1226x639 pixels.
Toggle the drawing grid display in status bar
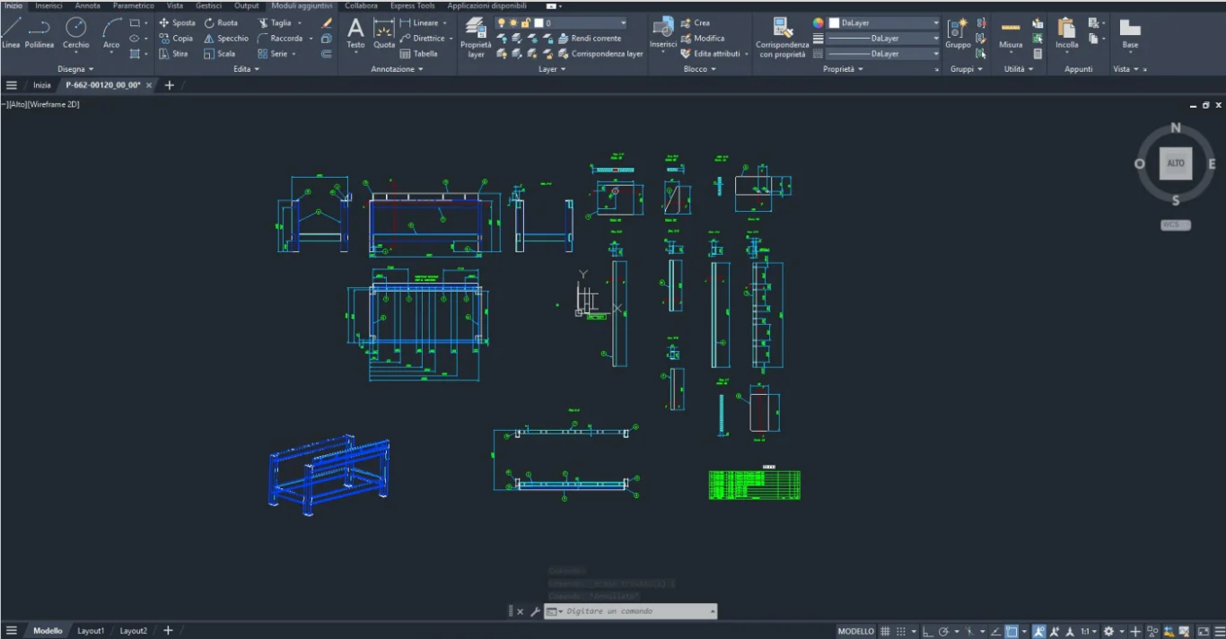(x=885, y=631)
